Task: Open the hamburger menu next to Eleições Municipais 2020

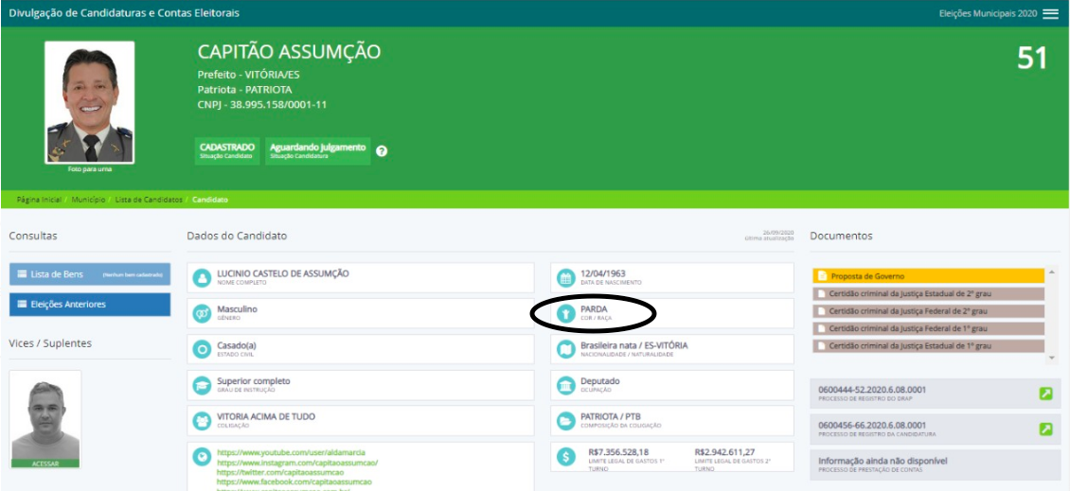Action: 1050,14
